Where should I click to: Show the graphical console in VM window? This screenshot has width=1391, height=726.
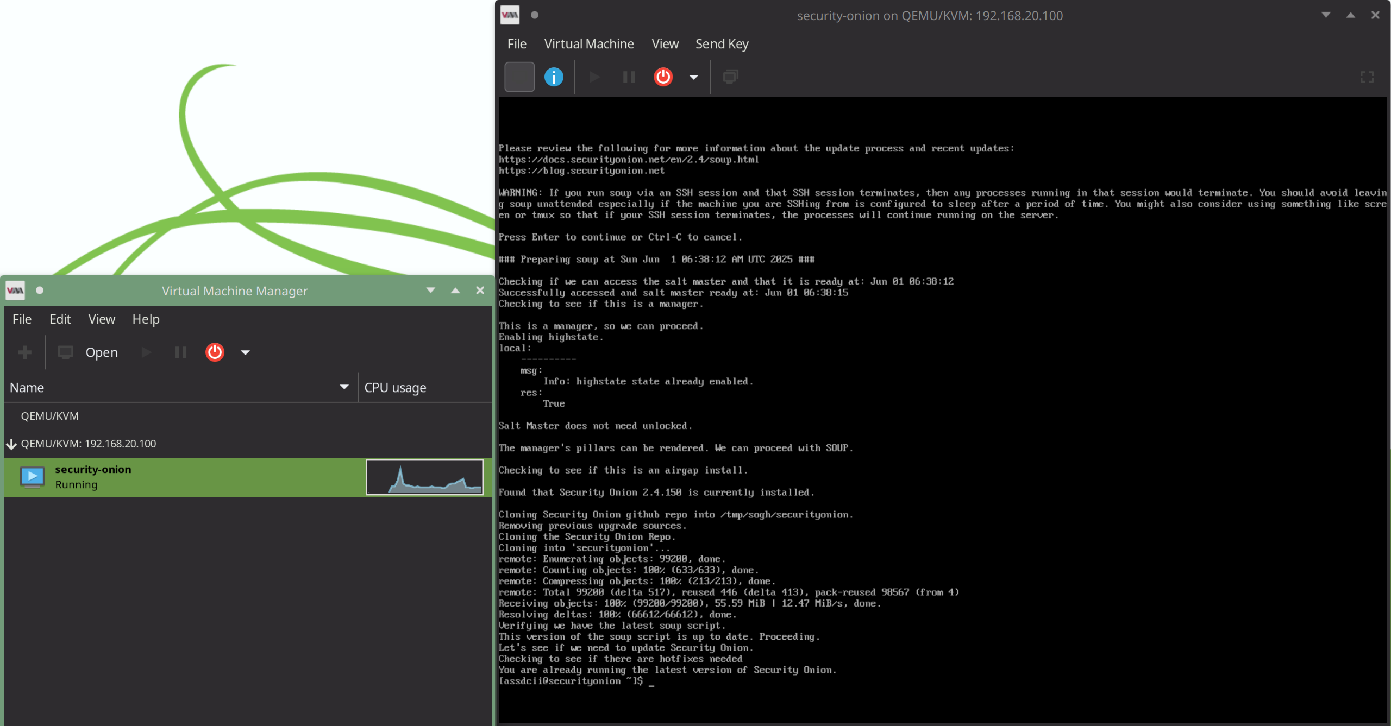pos(519,77)
